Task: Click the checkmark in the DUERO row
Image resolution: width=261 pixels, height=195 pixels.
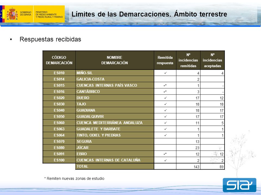Action: pos(166,98)
